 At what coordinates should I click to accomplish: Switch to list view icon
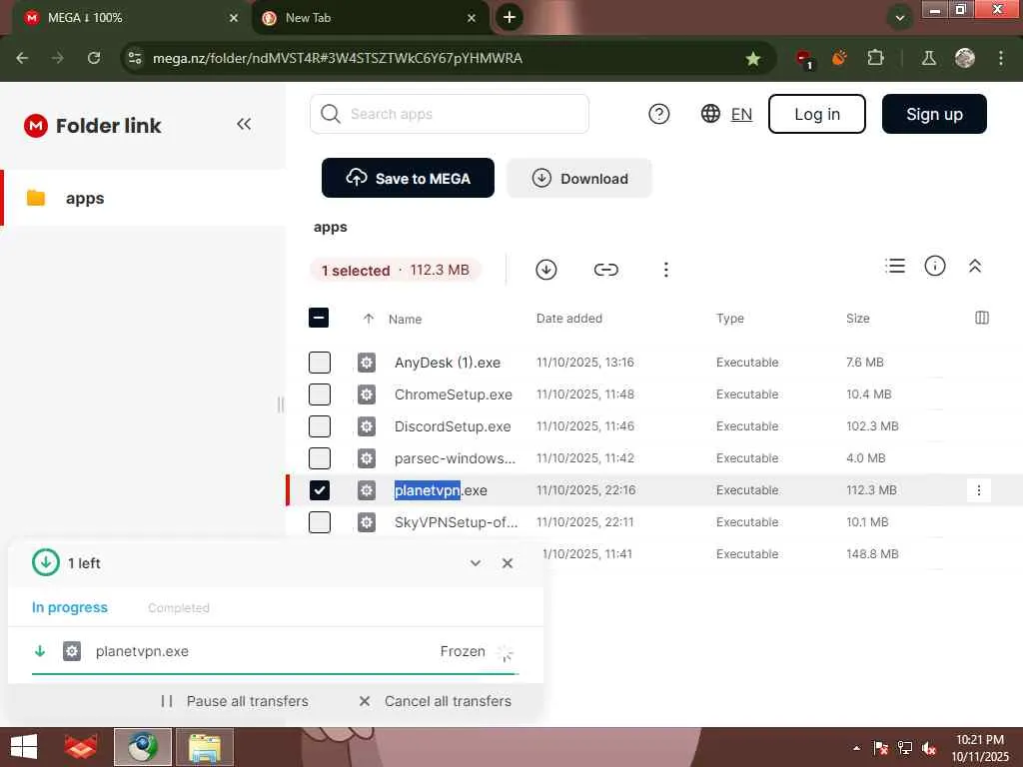coord(895,266)
